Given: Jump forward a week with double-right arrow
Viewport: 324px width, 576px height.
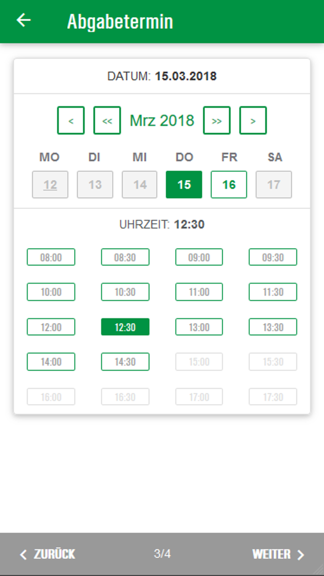Looking at the screenshot, I should point(217,120).
